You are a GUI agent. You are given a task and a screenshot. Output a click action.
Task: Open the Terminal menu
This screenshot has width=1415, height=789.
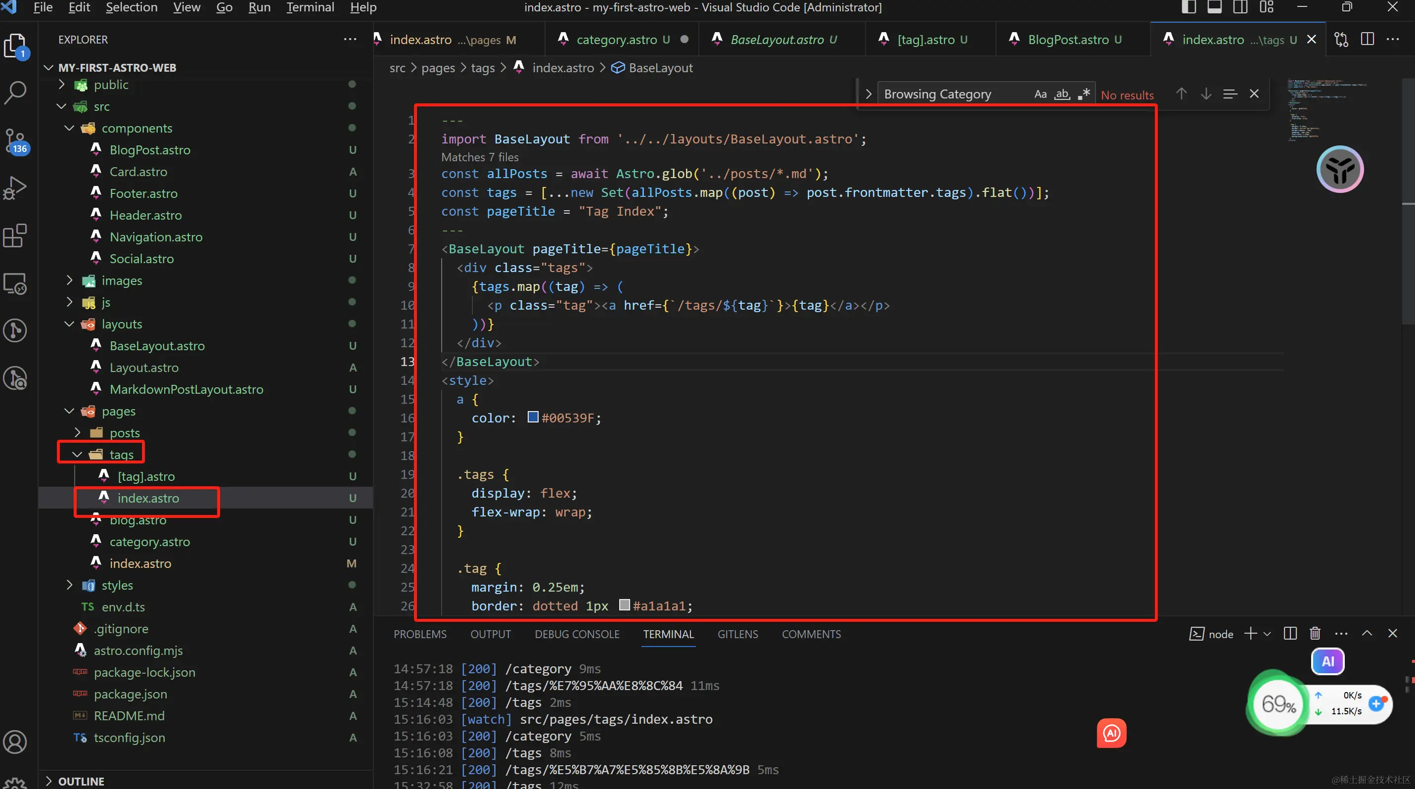coord(310,7)
